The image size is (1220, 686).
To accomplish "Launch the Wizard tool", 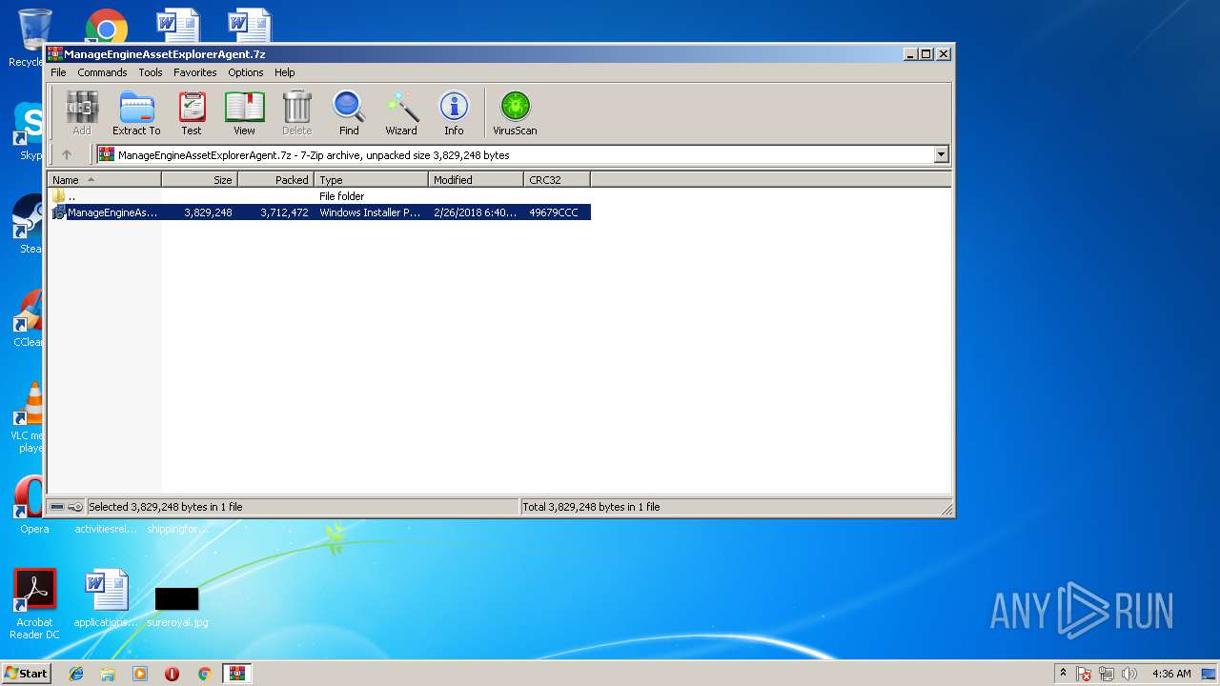I will click(x=401, y=113).
